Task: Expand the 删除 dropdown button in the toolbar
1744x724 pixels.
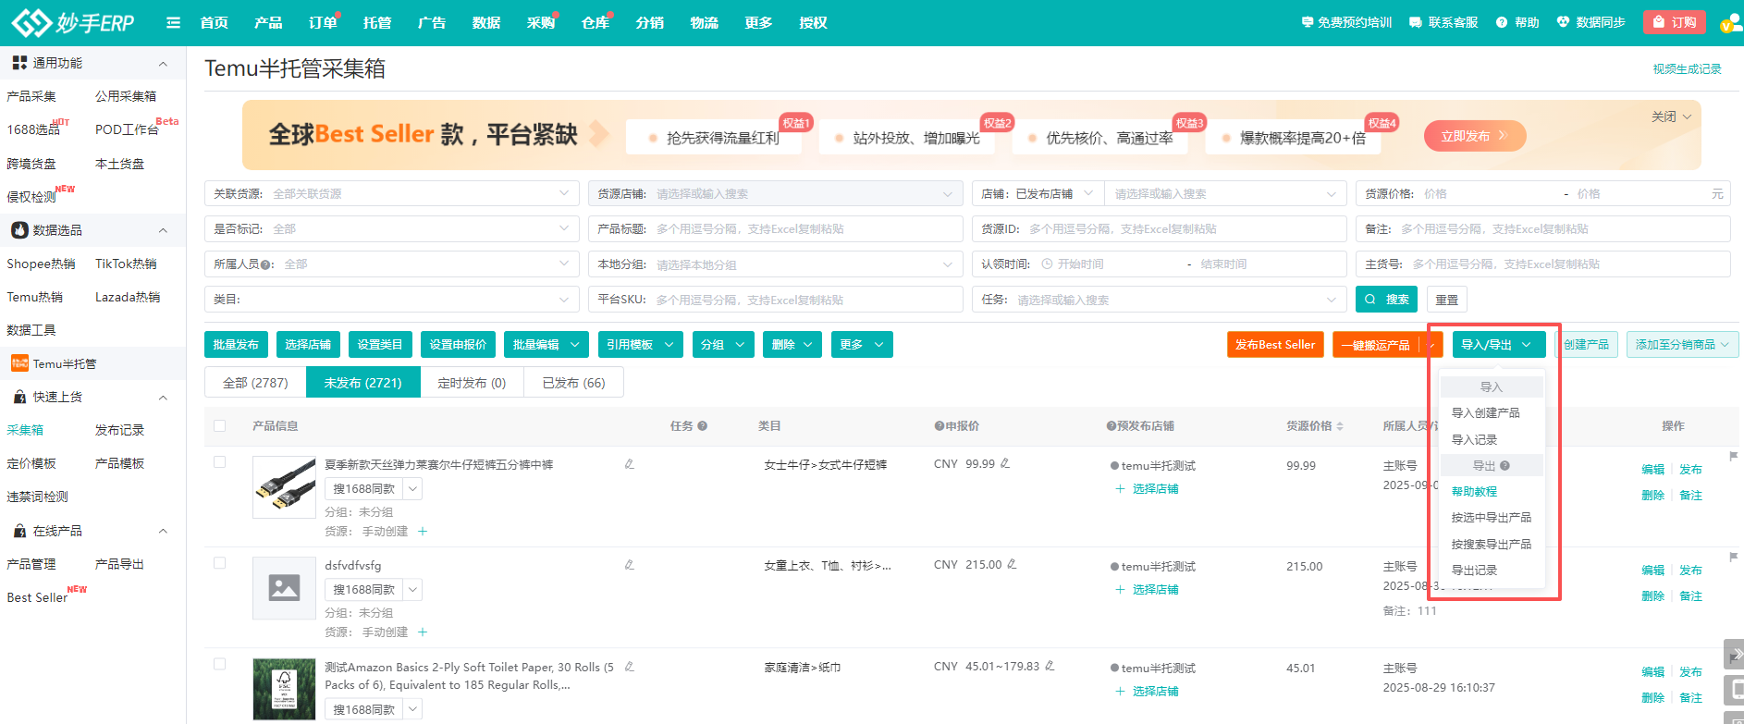Action: click(x=793, y=345)
